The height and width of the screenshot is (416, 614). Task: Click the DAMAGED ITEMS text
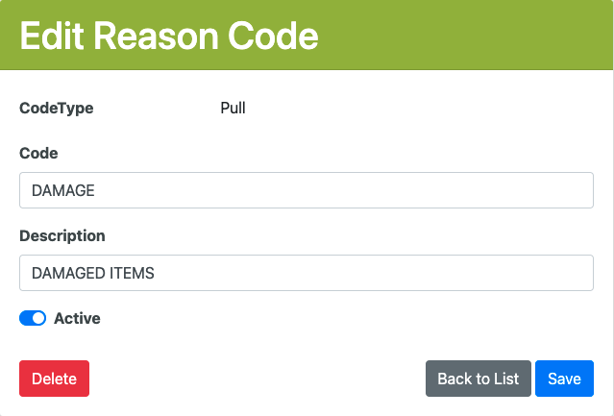[93, 273]
